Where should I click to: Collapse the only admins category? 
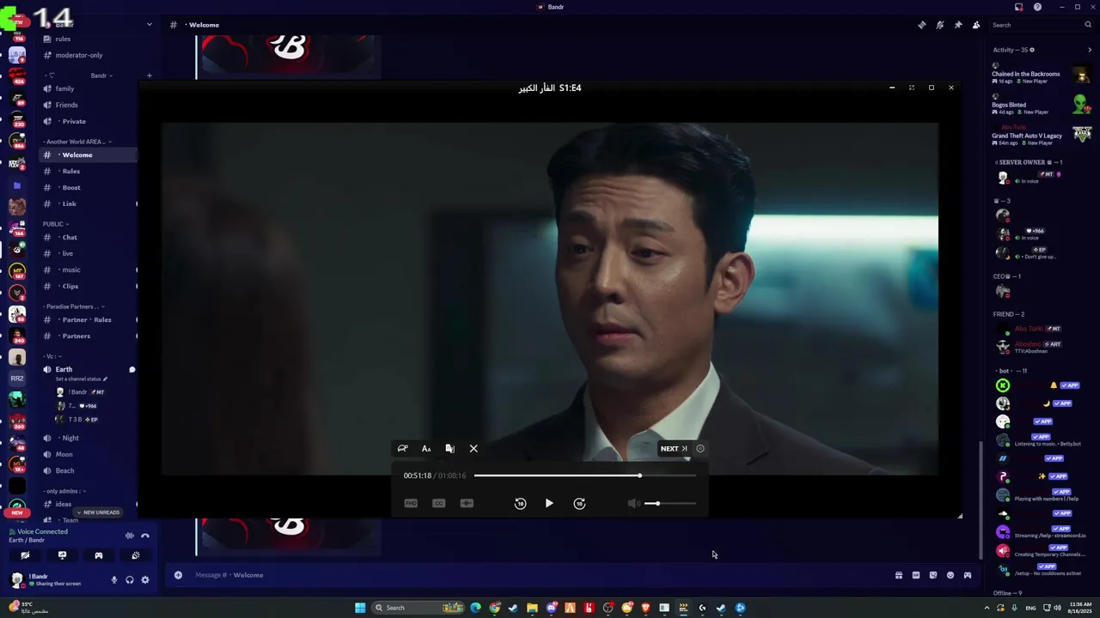pos(65,491)
